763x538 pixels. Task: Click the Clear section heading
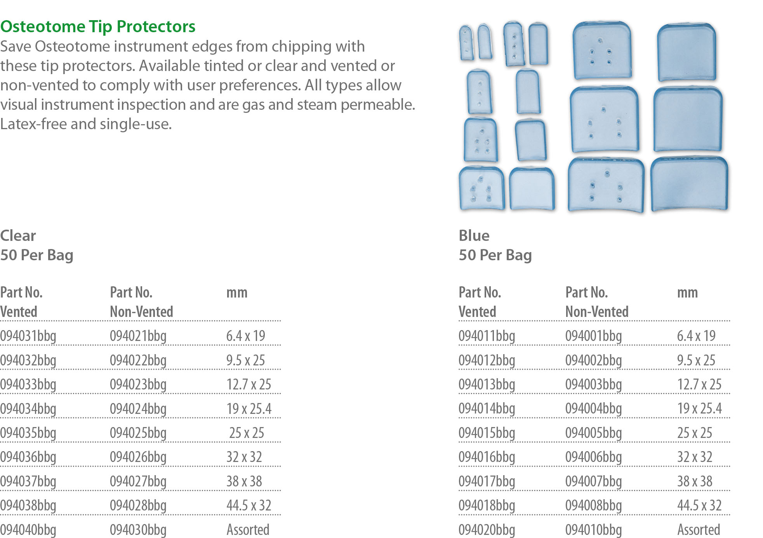(x=18, y=235)
